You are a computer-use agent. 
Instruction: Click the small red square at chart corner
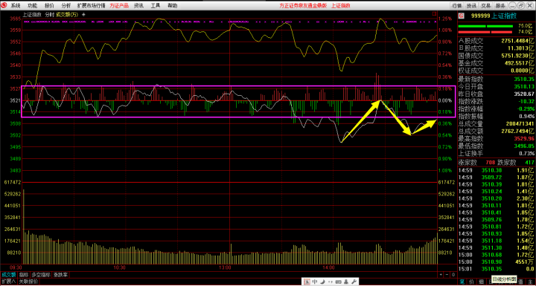point(434,13)
